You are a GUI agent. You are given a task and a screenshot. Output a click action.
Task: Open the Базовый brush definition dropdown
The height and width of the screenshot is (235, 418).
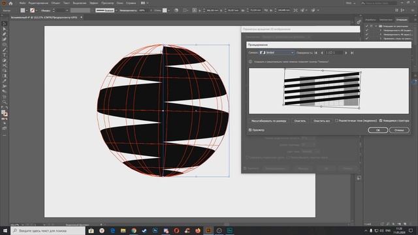[x=116, y=10]
